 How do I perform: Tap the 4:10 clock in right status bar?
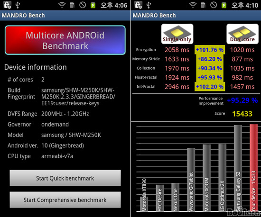245,5
